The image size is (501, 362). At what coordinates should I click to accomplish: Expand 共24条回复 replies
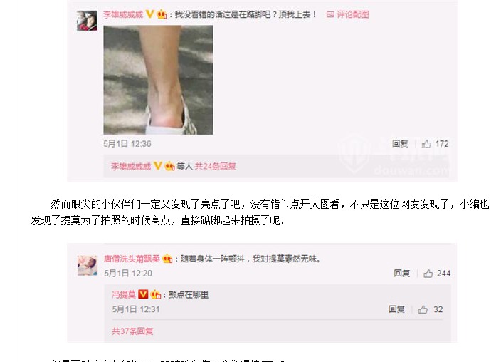[215, 166]
